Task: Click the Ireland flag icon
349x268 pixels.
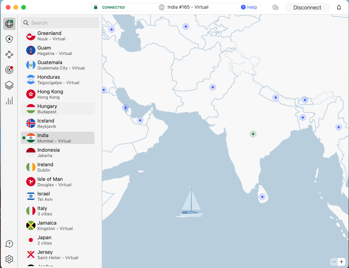Action: [31, 167]
